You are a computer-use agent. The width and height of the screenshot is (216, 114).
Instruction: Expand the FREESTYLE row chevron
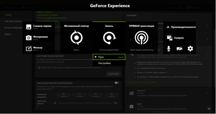pyautogui.click(x=208, y=93)
